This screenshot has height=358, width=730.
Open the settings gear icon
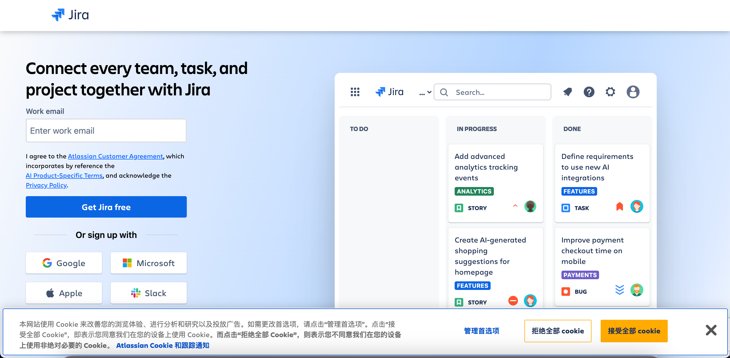click(610, 92)
